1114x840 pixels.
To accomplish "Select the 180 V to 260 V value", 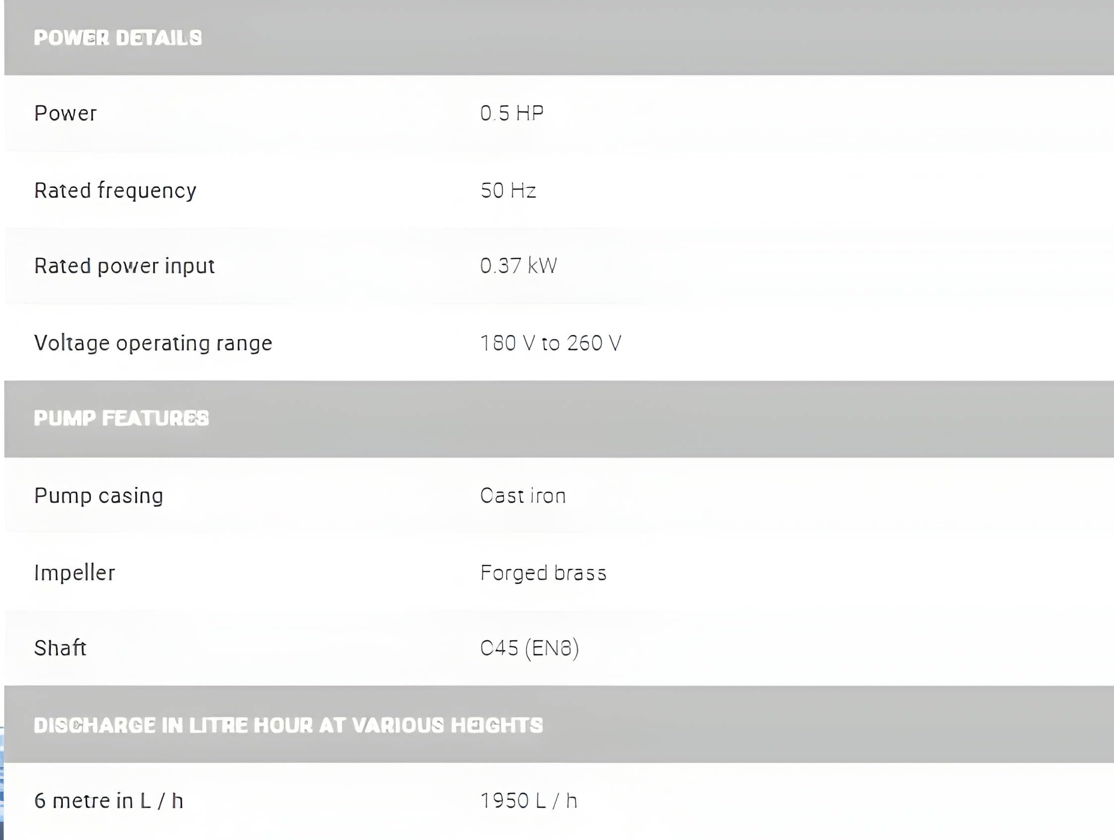I will tap(551, 343).
